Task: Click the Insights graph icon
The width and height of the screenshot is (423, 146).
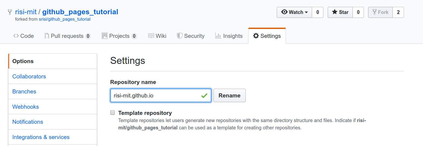Action: tap(218, 36)
